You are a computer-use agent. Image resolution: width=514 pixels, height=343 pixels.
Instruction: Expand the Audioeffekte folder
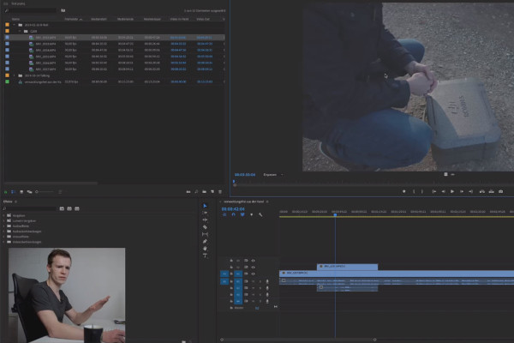(x=4, y=226)
